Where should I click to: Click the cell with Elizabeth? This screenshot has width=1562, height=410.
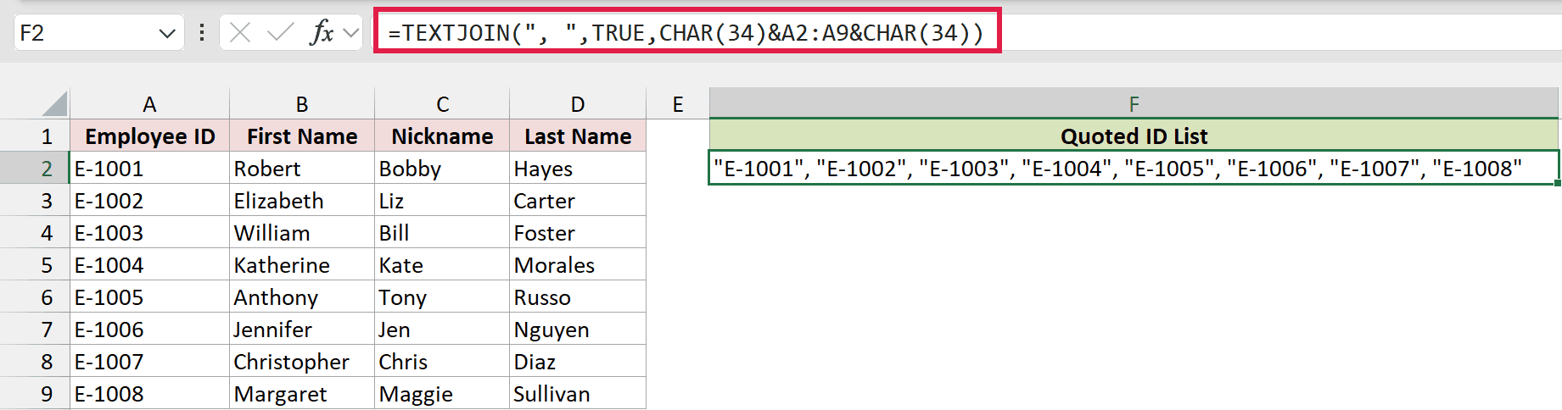(x=302, y=201)
